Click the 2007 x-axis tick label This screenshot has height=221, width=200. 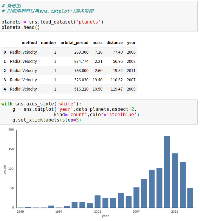click(136, 211)
